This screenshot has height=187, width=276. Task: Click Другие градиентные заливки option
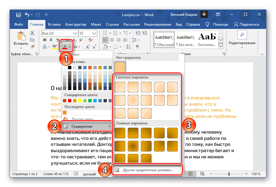pos(148,169)
